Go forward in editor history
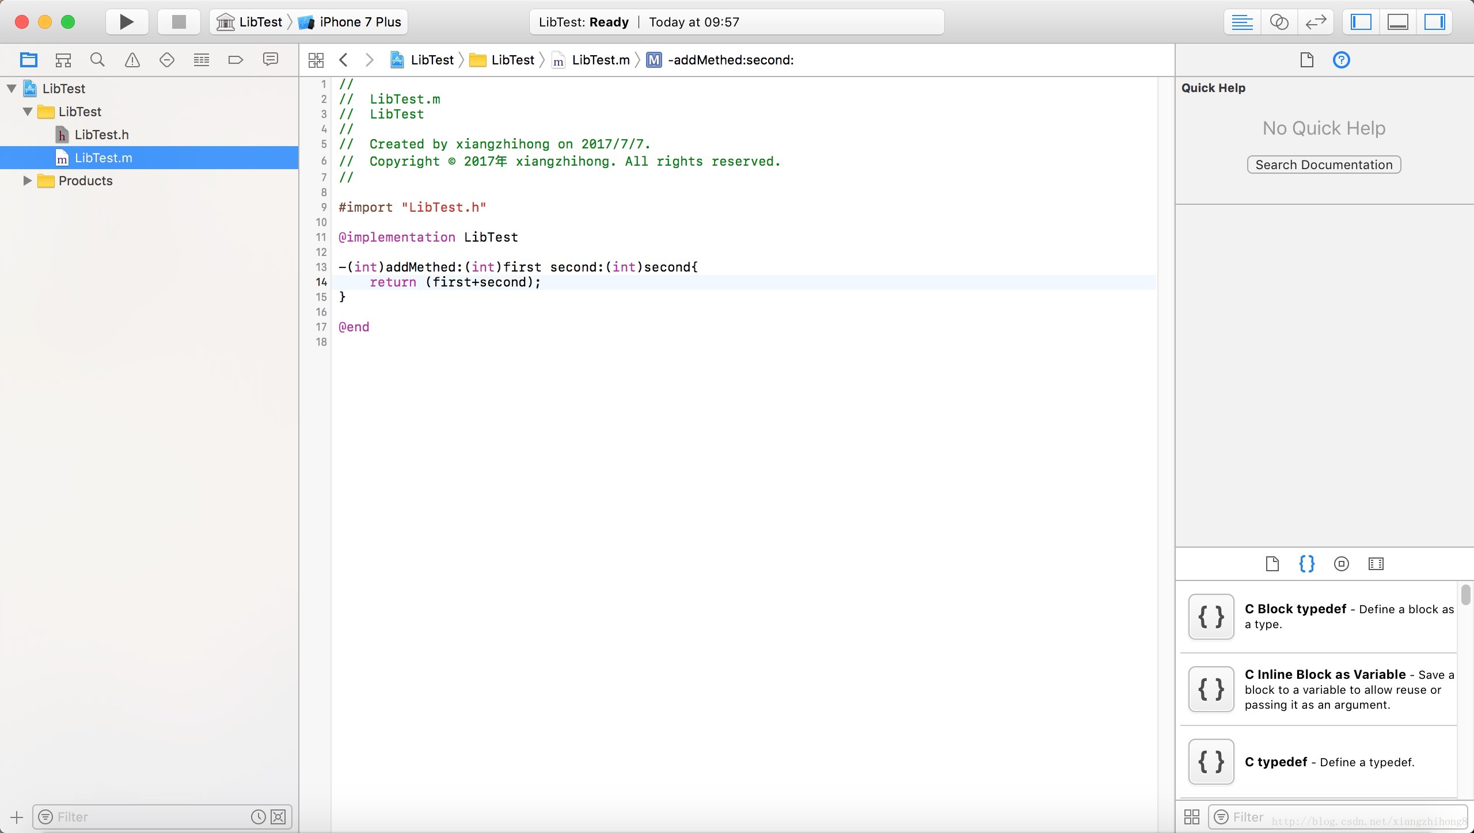Viewport: 1474px width, 833px height. click(x=369, y=60)
